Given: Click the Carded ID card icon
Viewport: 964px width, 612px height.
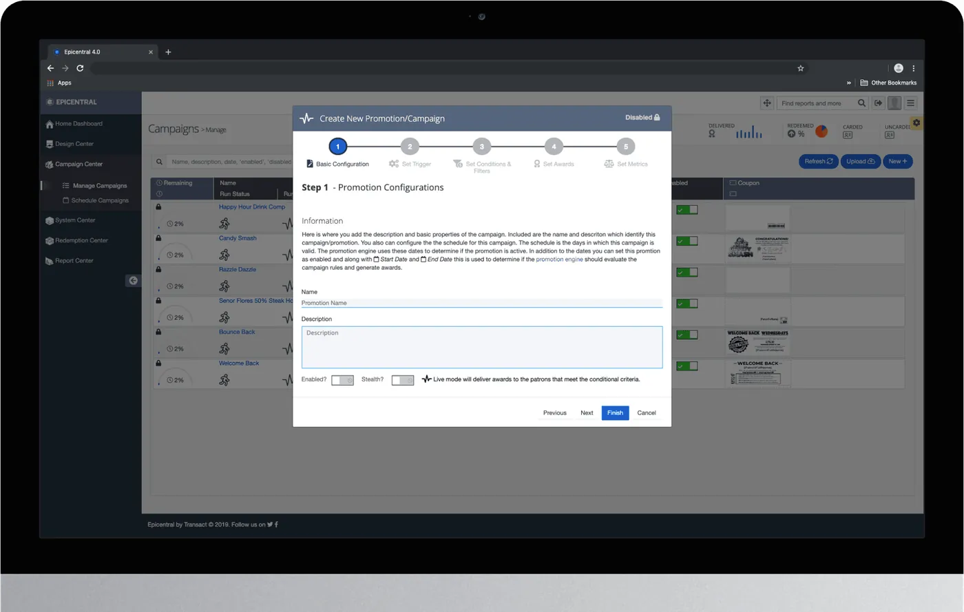Looking at the screenshot, I should 848,135.
